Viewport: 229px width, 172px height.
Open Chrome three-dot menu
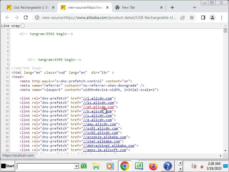(x=222, y=17)
